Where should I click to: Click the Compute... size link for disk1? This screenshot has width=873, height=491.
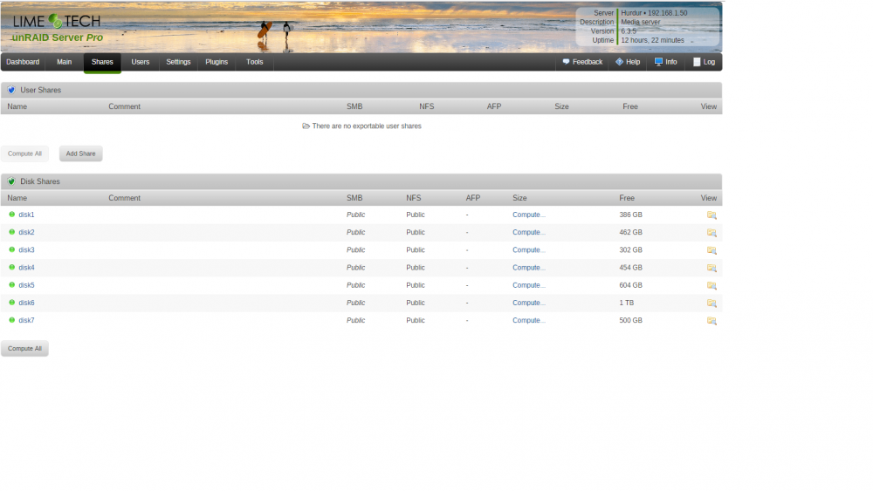(x=529, y=215)
